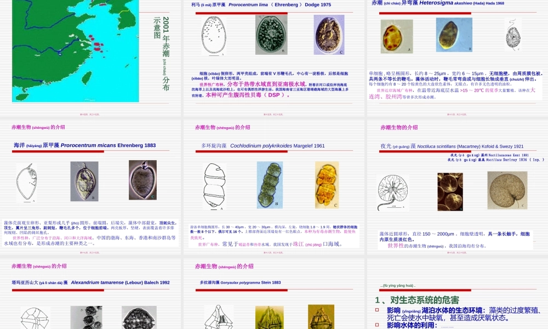This screenshot has height=329, width=548.
Task: Click the Alexandrium tamarense cell diagram
Action: pyautogui.click(x=34, y=318)
